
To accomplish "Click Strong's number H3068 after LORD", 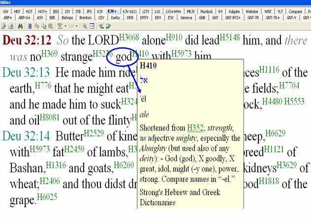I will [129, 37].
